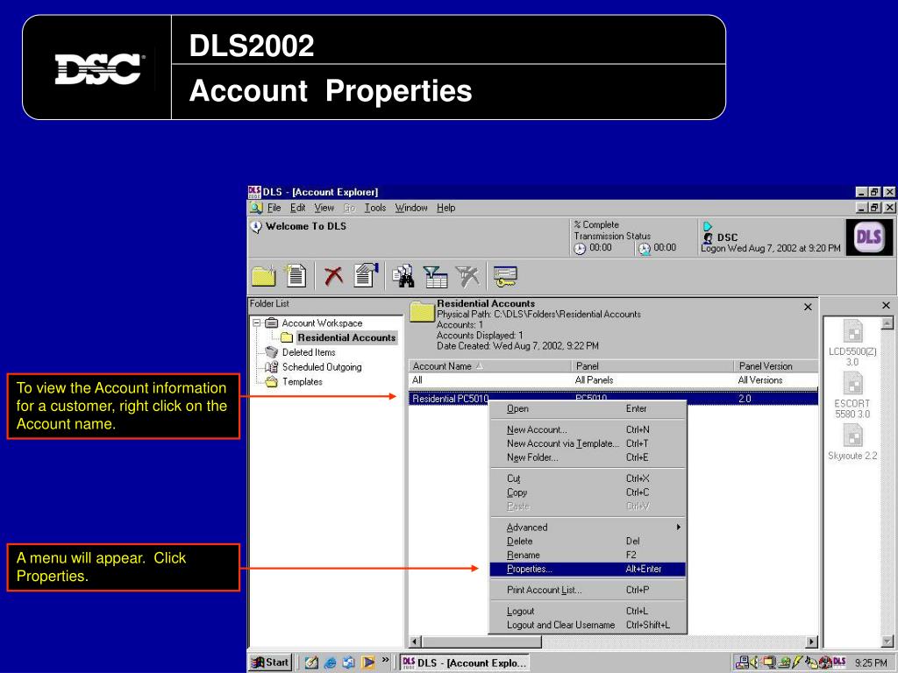Viewport: 898px width, 673px height.
Task: Open the Tools menu
Action: (375, 208)
